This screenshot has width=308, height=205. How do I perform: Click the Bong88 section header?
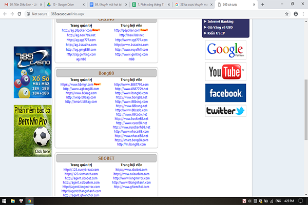106,73
